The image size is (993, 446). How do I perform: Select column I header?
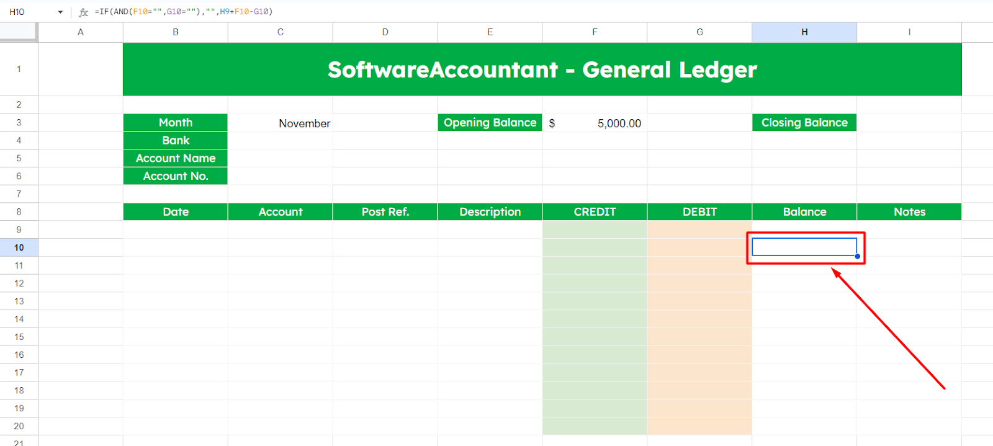(910, 32)
